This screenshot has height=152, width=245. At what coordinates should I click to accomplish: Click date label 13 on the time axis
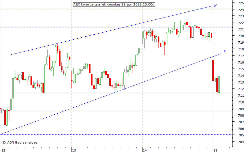[x=74, y=150]
